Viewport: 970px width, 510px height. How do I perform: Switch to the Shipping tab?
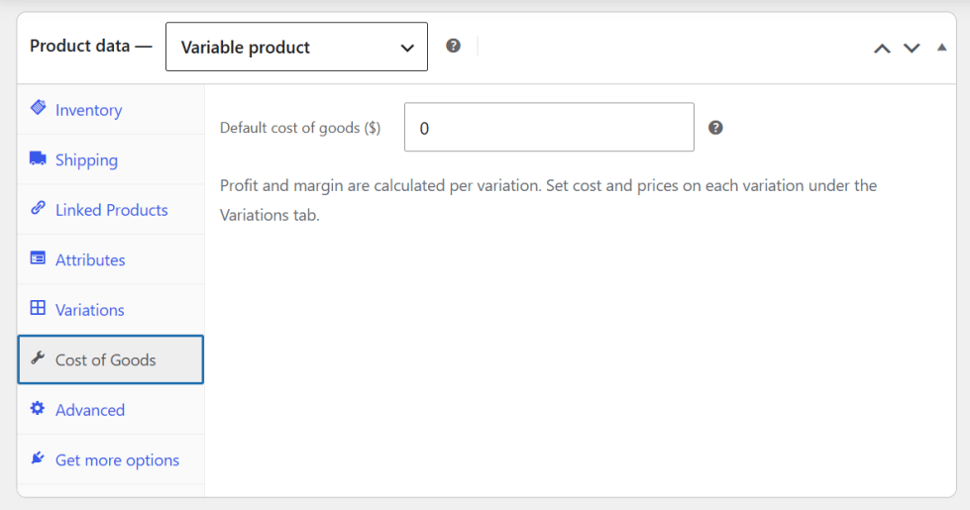[111, 159]
